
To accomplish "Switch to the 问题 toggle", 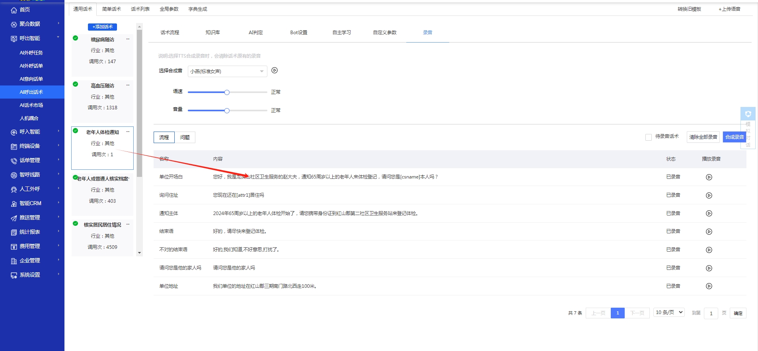I will coord(185,138).
